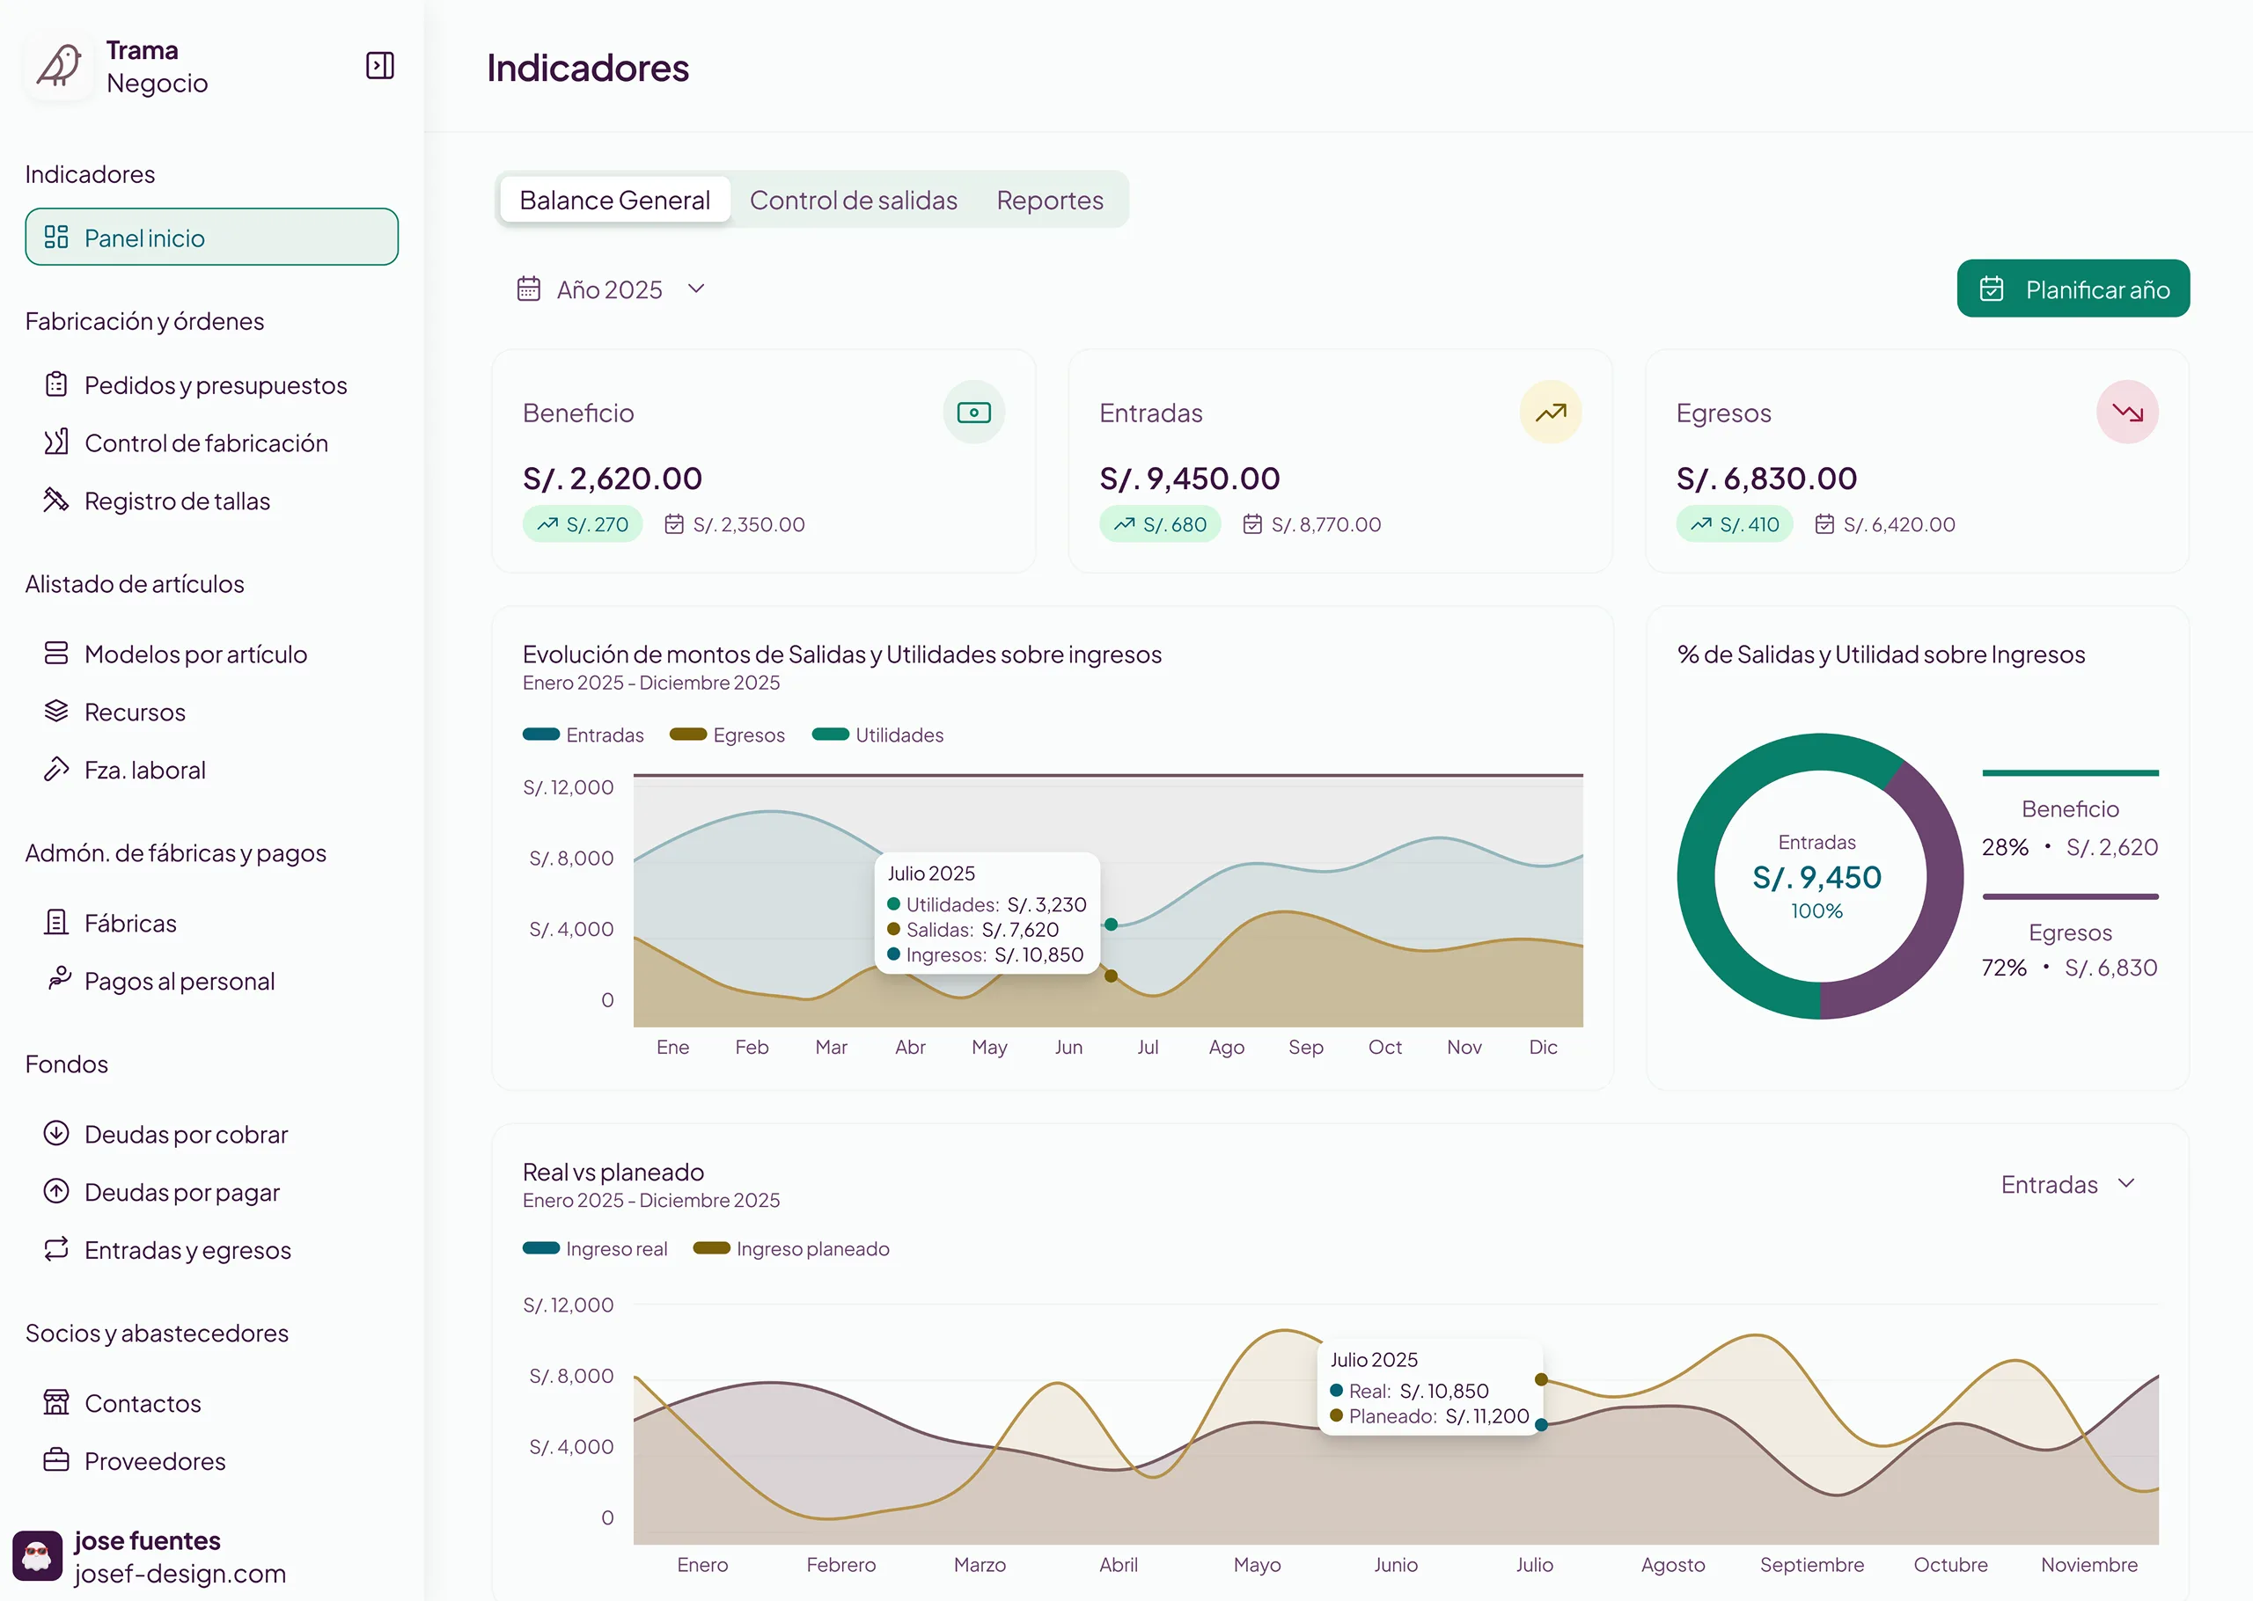This screenshot has height=1601, width=2253.
Task: Click the S/. 680 entradas change badge
Action: (1161, 524)
